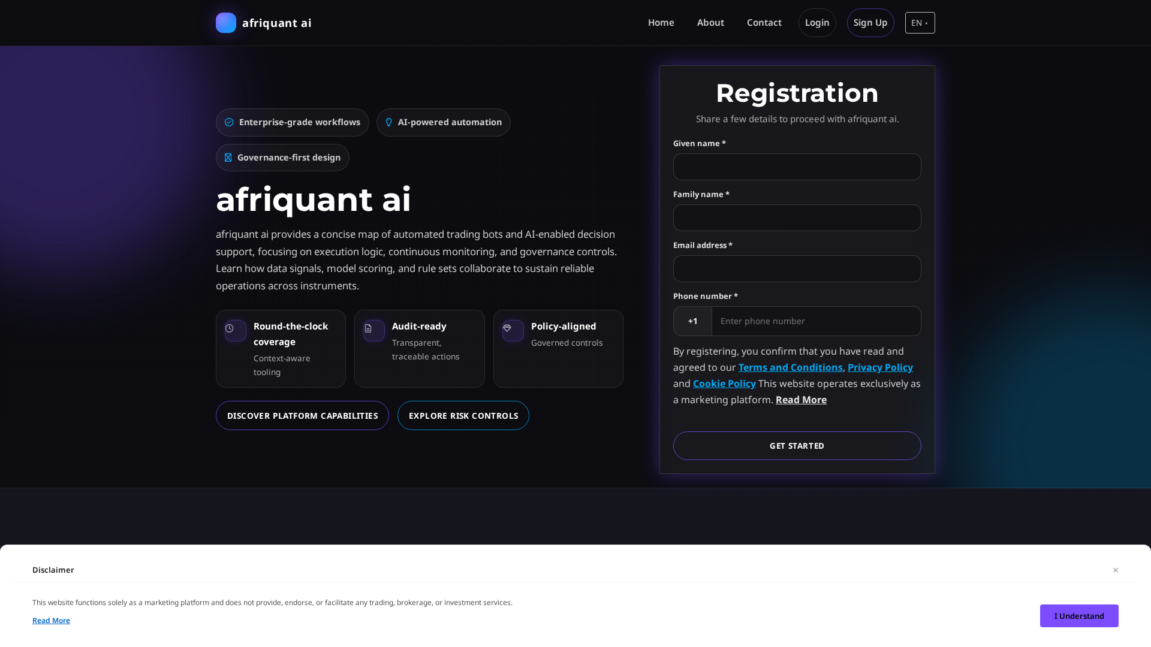This screenshot has width=1151, height=647.
Task: Click Discover Platform Capabilities button
Action: pyautogui.click(x=302, y=416)
